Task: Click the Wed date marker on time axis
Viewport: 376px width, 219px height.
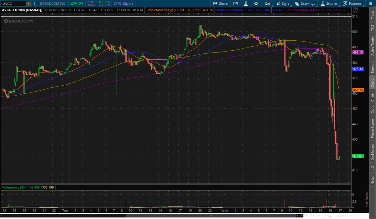Action: (224, 211)
